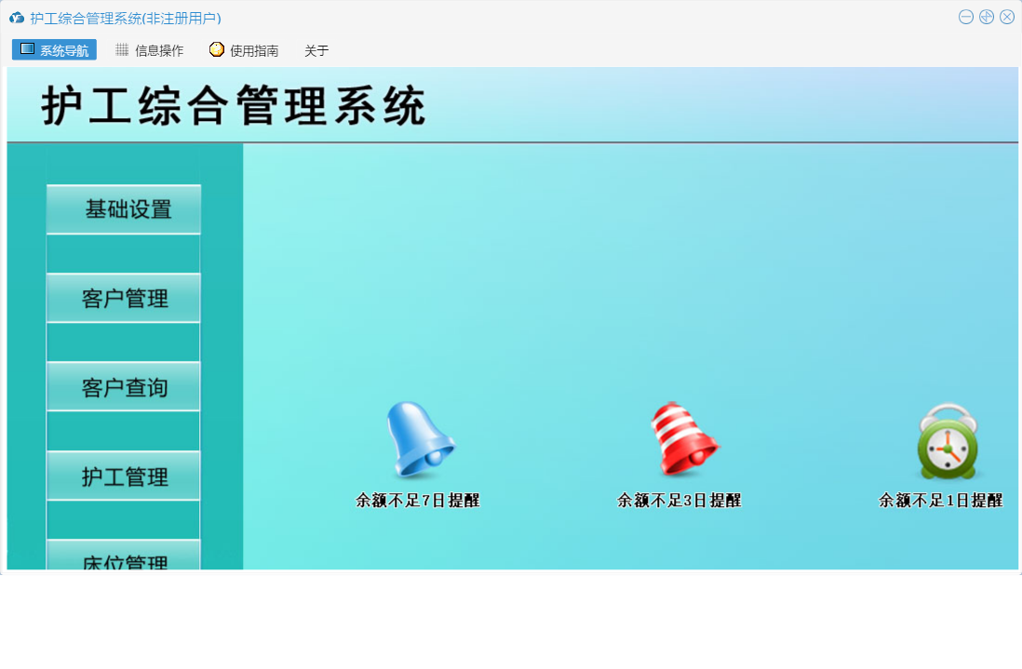Close the 护工综合管理系统 window

pos(1007,17)
